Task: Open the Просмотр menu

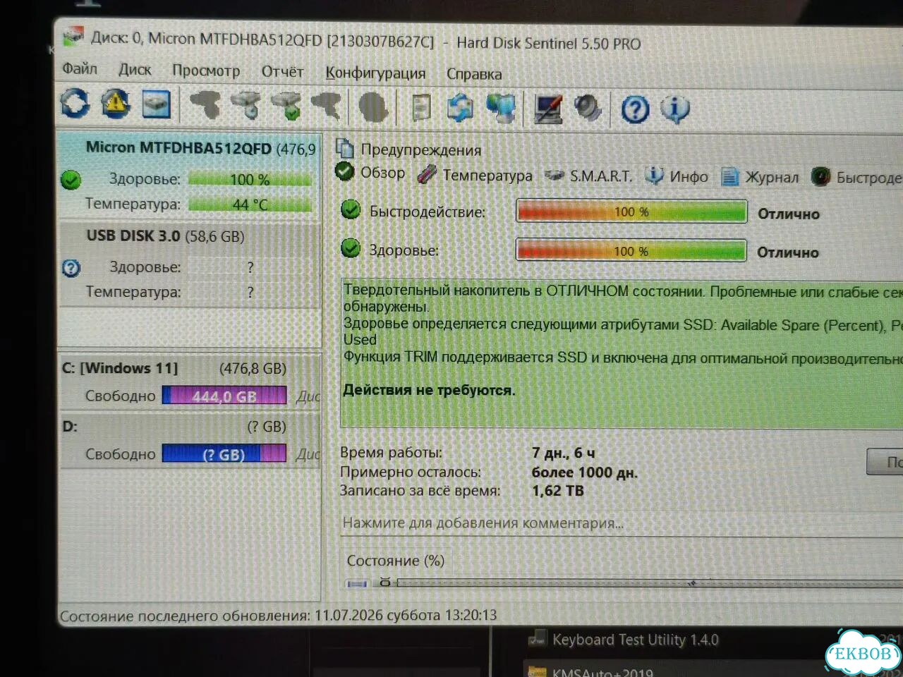Action: (206, 71)
